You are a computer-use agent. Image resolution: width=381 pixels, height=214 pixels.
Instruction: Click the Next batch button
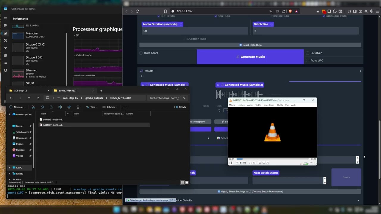[346, 177]
